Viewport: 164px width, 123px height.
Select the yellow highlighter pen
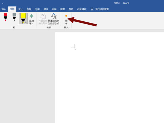click(23, 19)
